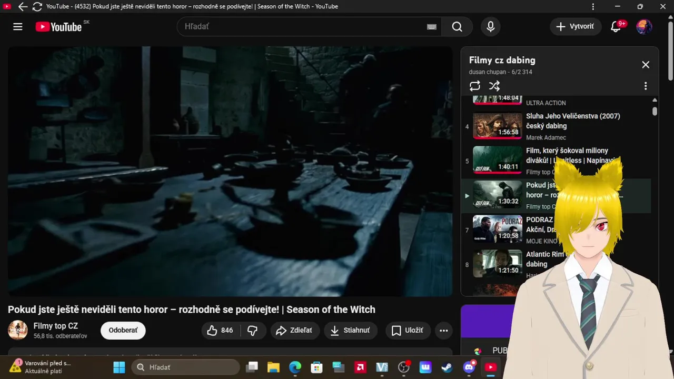Open Discord from the taskbar
Viewport: 674px width, 379px height.
(469, 367)
